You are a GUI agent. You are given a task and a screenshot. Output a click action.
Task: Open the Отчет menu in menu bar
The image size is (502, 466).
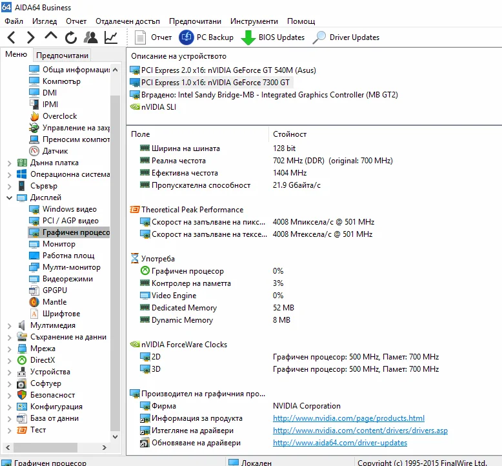pyautogui.click(x=76, y=21)
